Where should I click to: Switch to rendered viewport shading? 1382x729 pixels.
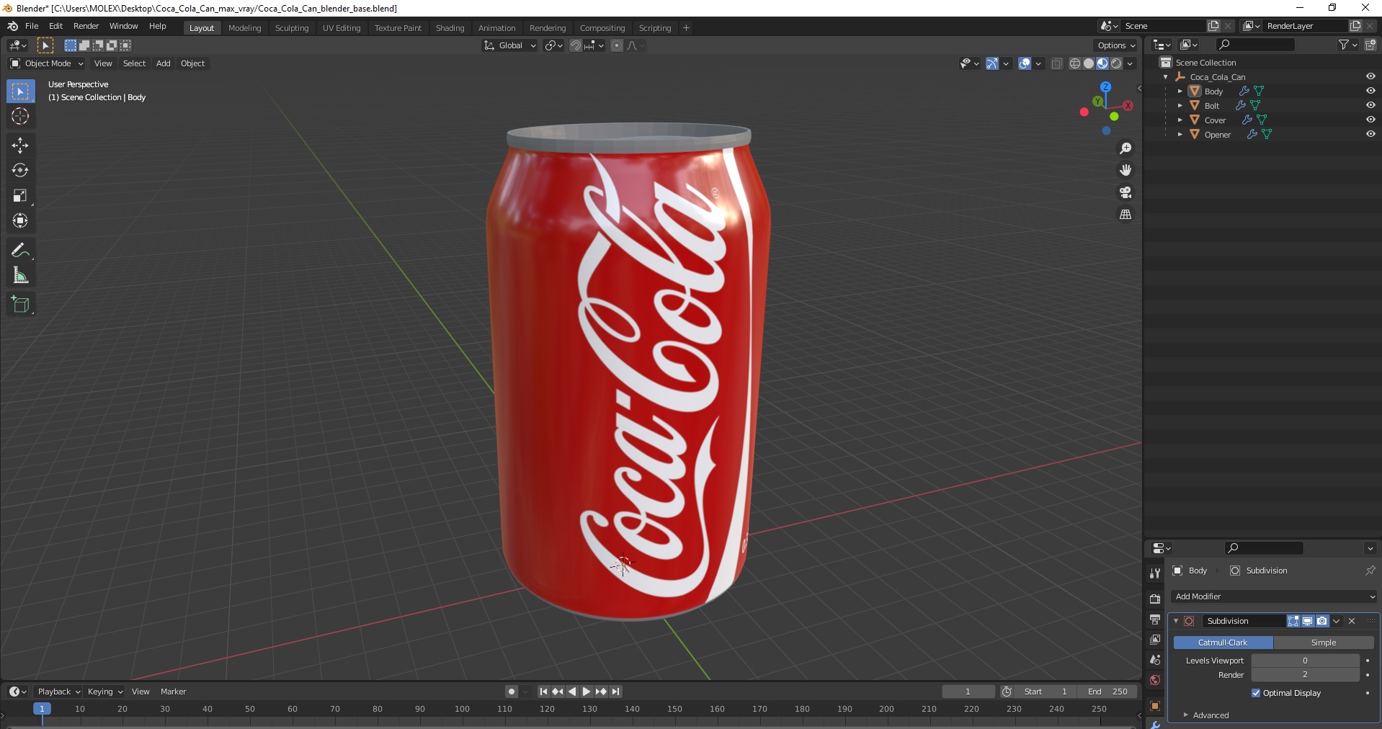click(1116, 63)
